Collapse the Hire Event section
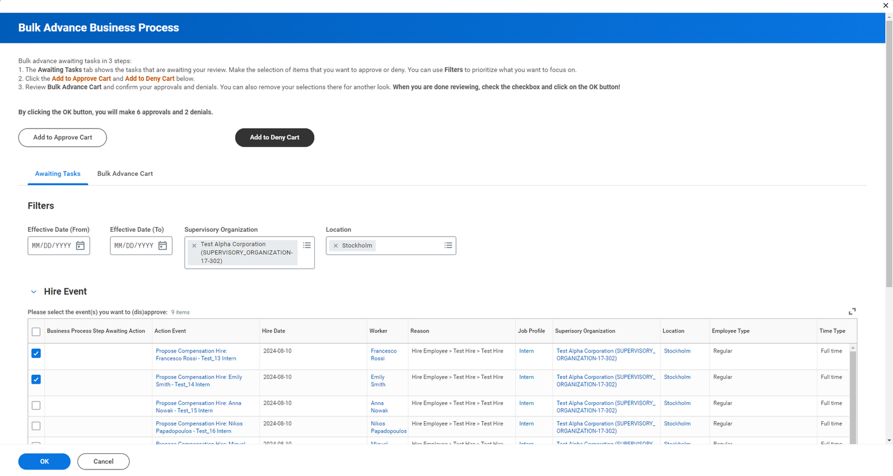The image size is (893, 476). [x=34, y=291]
